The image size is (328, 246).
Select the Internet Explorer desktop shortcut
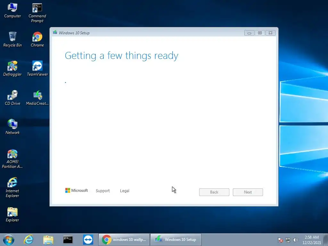point(12,188)
